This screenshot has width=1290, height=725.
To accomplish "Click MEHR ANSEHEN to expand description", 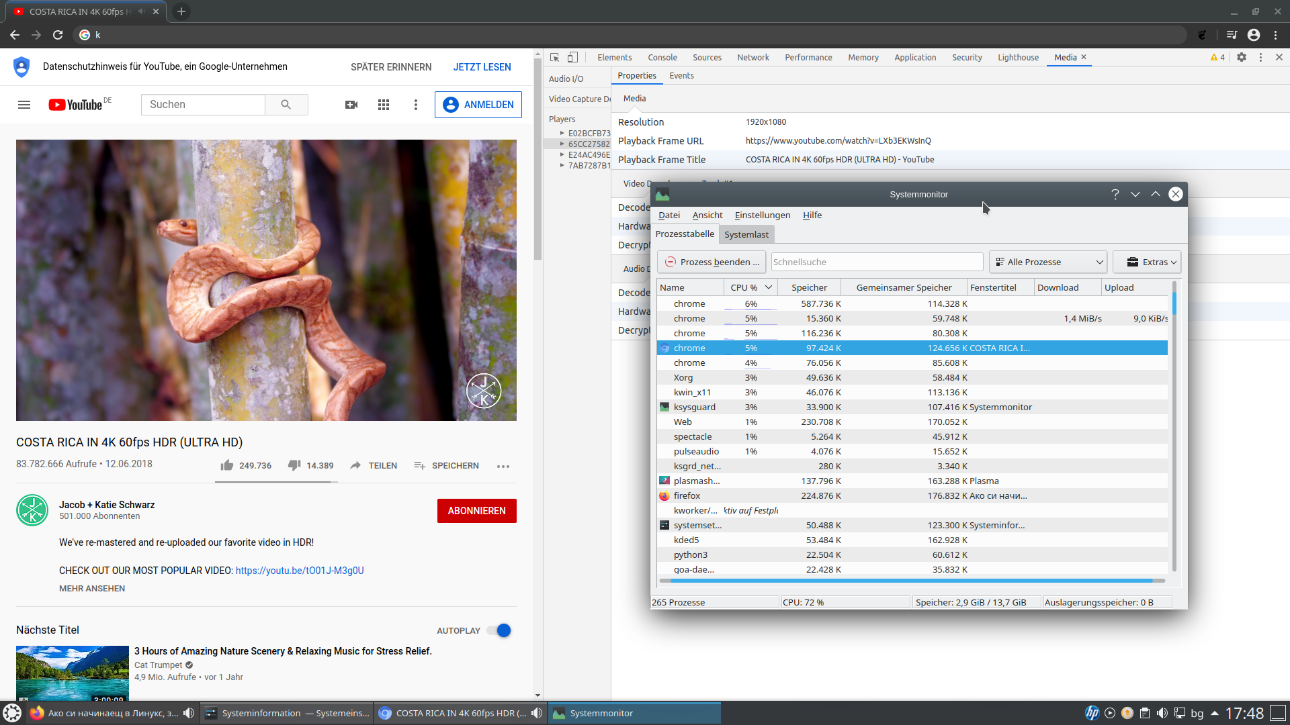I will tap(92, 589).
